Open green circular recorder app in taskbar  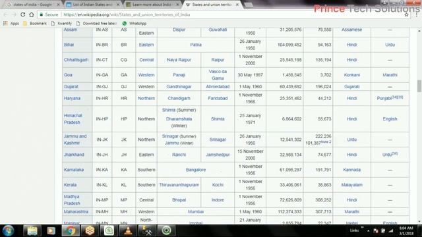[166, 230]
